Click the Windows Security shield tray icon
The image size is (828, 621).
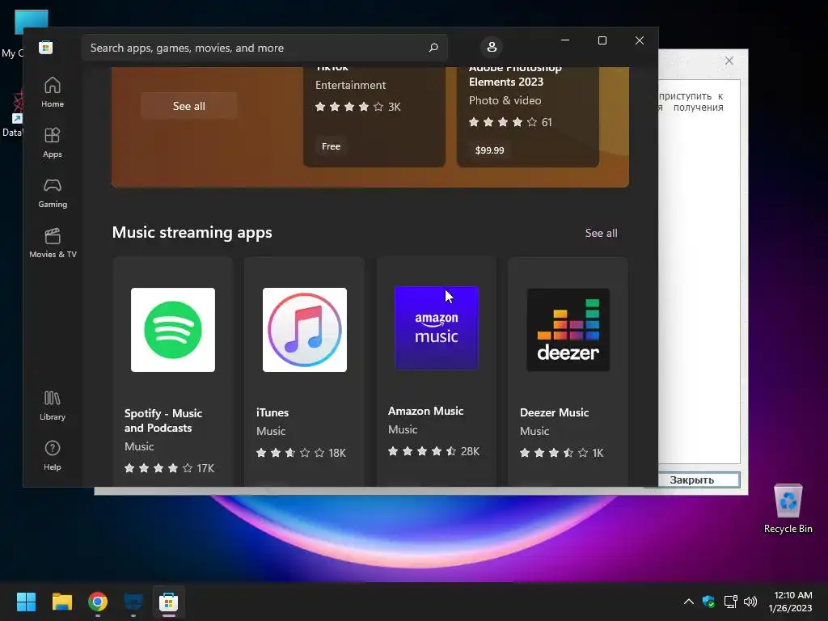tap(708, 602)
